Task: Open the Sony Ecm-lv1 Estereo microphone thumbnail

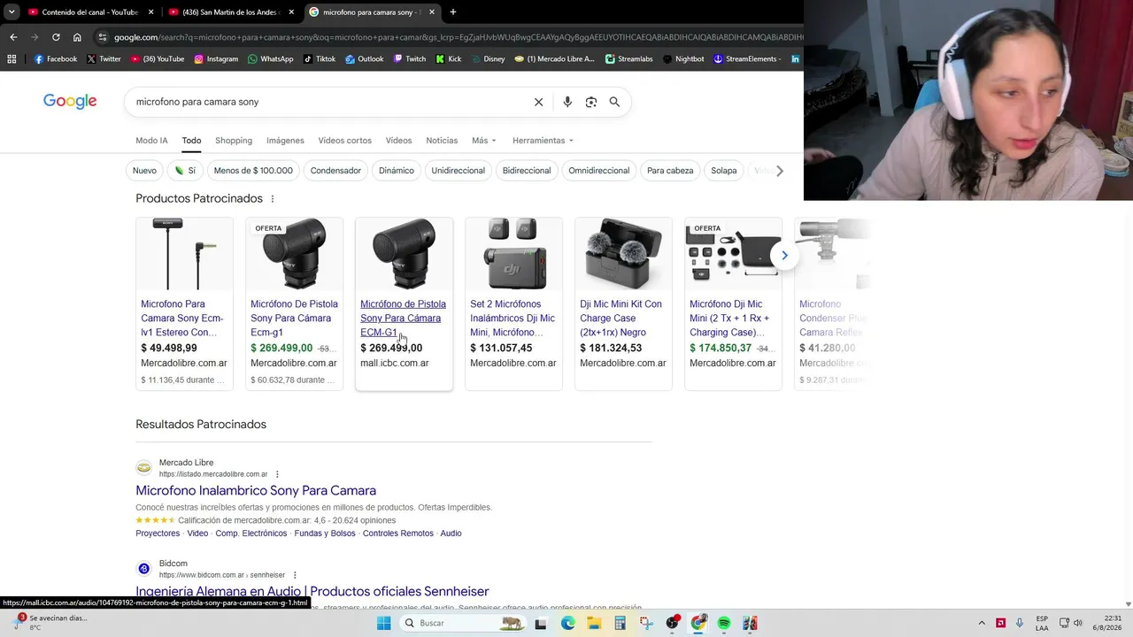Action: coord(184,254)
